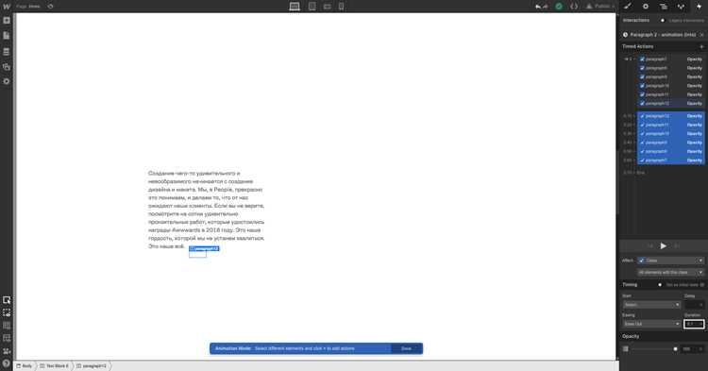
Task: Open video tutorials icon in left sidebar
Action: tap(7, 350)
